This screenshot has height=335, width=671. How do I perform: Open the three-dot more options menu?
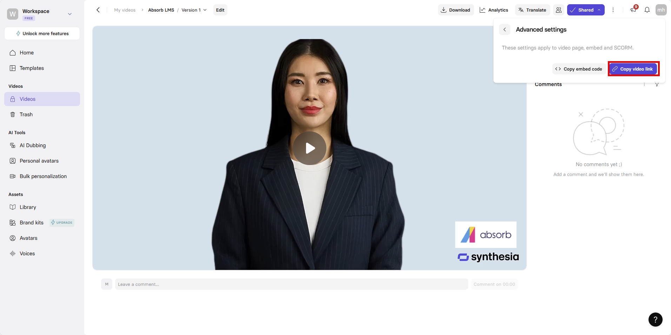(x=613, y=10)
